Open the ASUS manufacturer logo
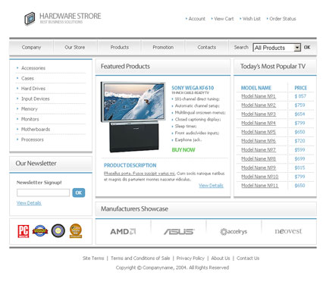Screen dimensions: 326x288 point(179,231)
